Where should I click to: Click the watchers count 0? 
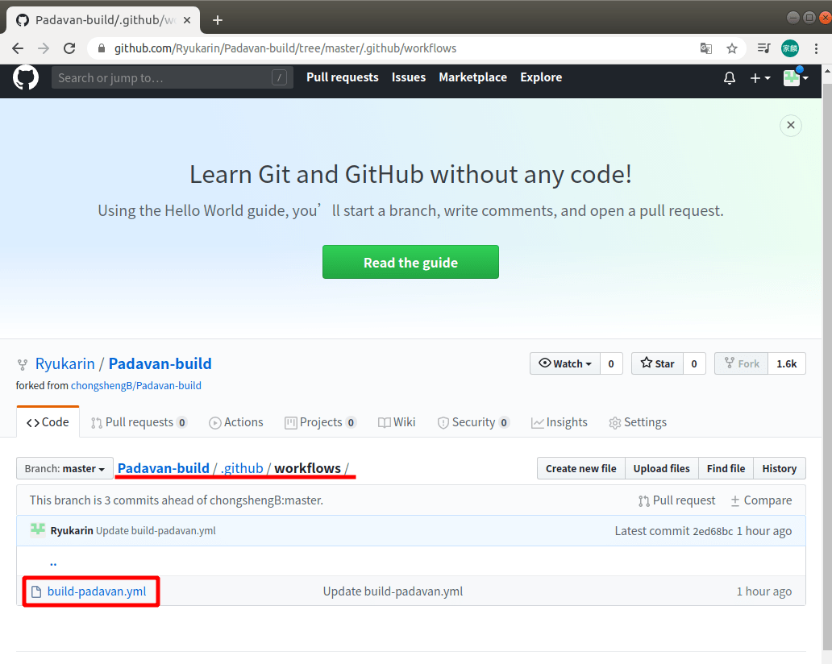(x=611, y=363)
